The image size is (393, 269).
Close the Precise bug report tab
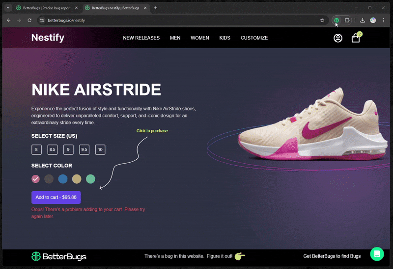[x=77, y=8]
